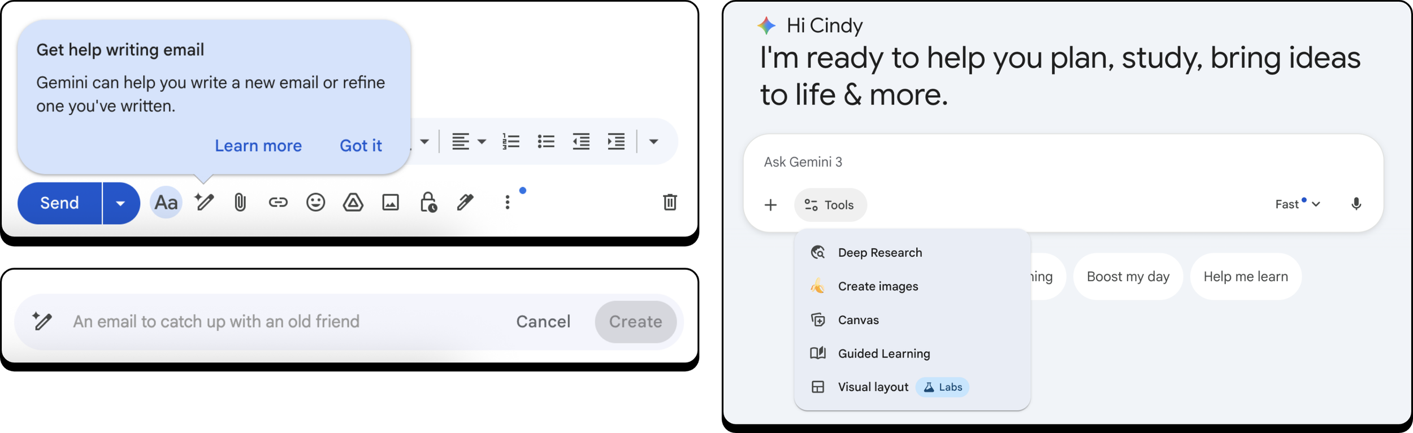Click the insert photo icon

point(391,202)
